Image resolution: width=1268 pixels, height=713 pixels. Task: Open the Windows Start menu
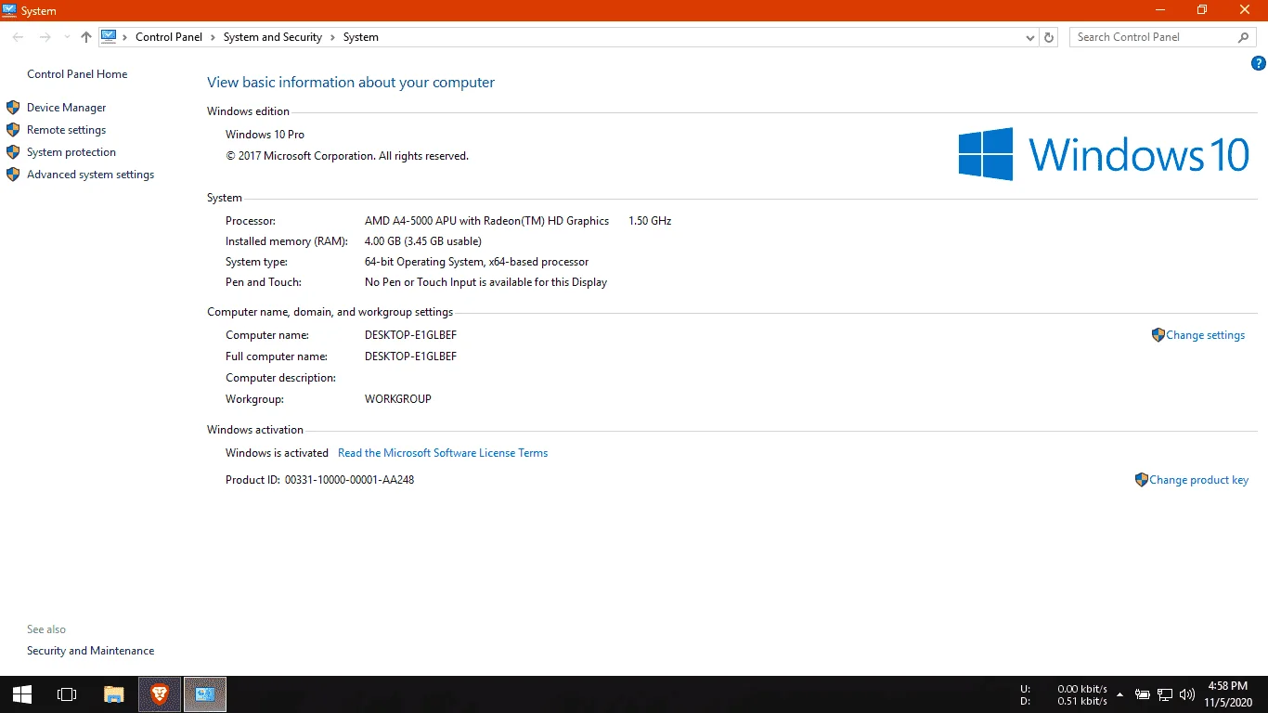point(21,694)
